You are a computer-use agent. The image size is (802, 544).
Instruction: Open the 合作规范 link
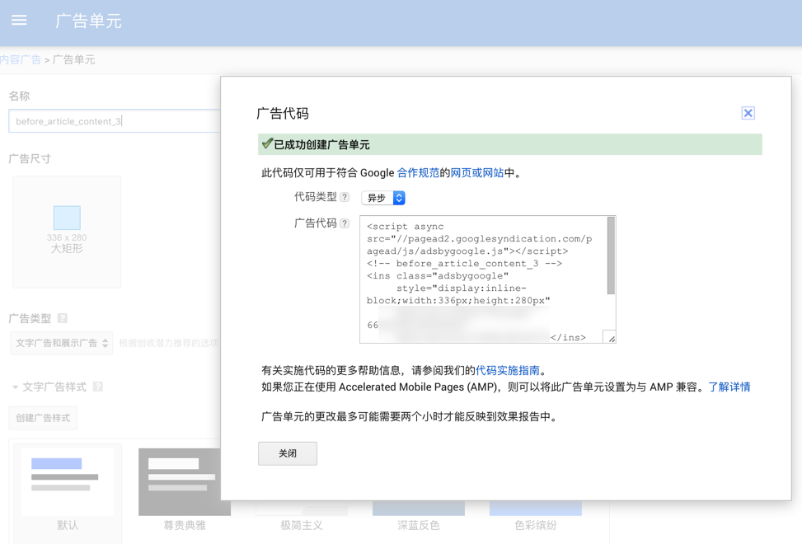tap(418, 173)
